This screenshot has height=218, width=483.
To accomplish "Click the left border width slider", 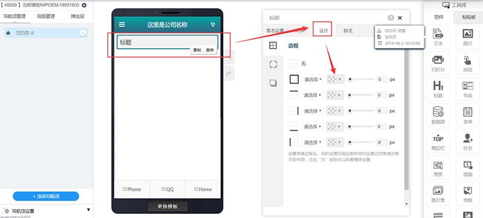I will (360, 143).
